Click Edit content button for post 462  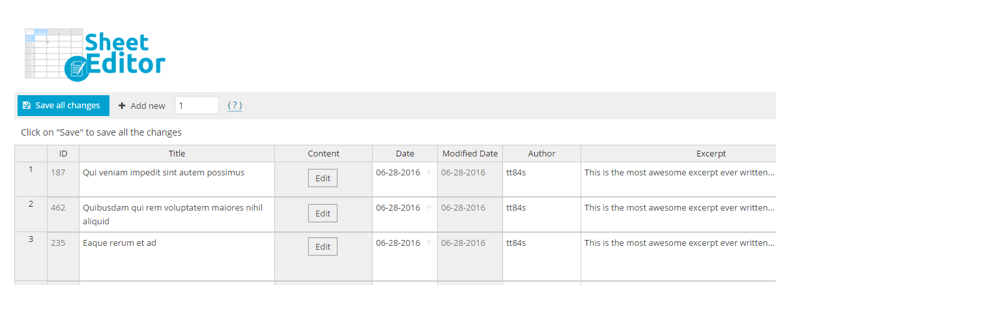[323, 214]
